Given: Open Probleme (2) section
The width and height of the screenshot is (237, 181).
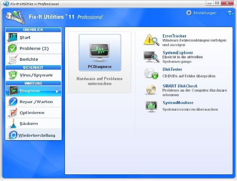Looking at the screenshot, I should click(x=34, y=48).
